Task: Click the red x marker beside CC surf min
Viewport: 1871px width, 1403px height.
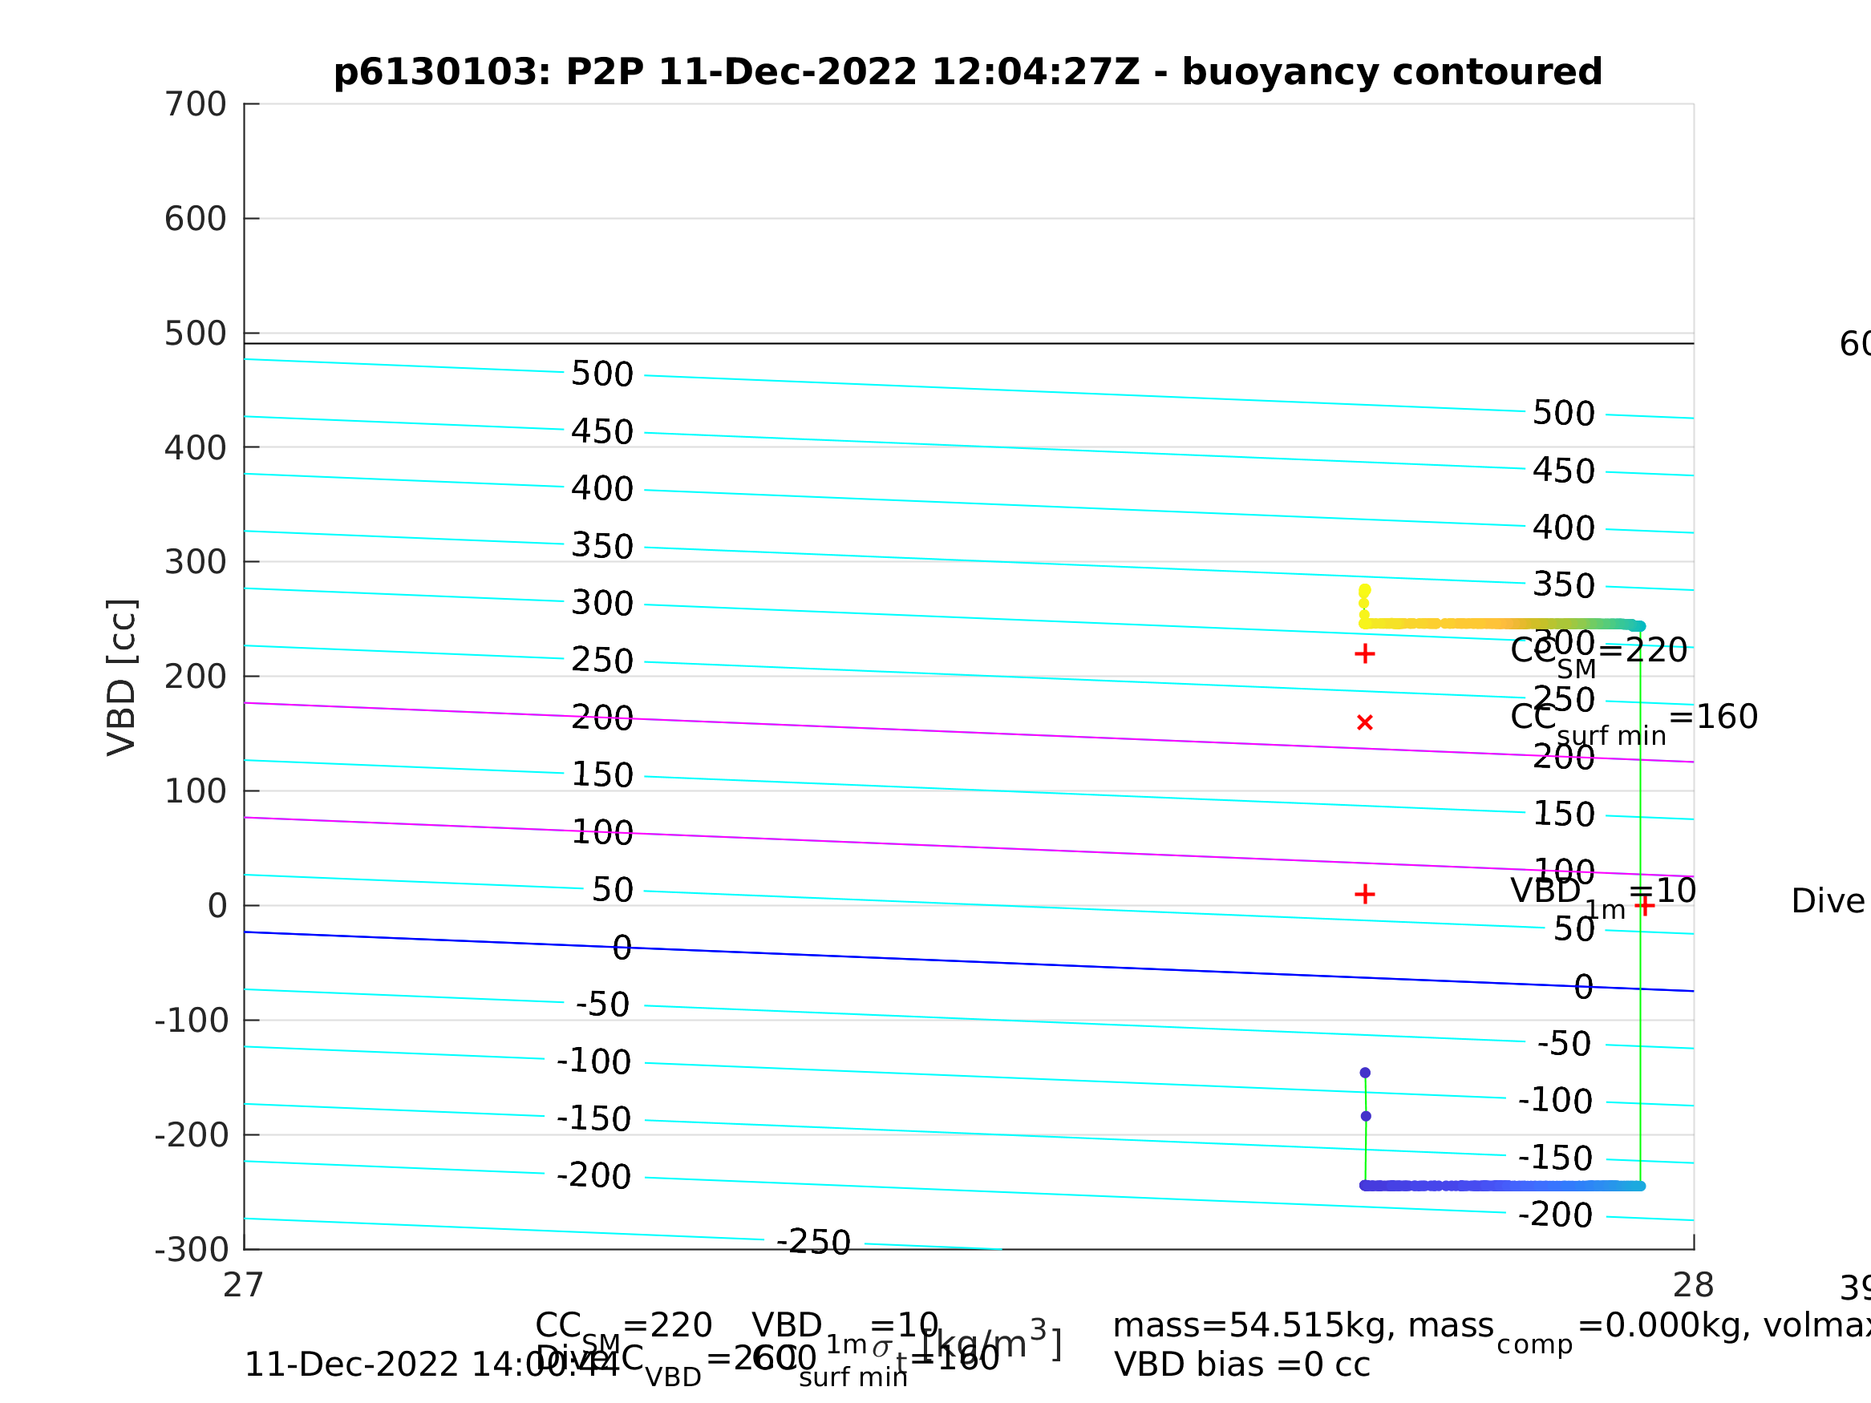Action: [x=1364, y=722]
